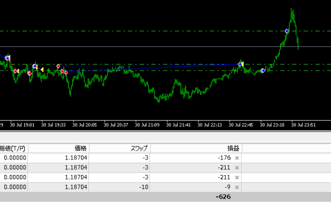Click the 30 Jul 20:37 time label
Image resolution: width=331 pixels, height=213 pixels.
point(116,125)
